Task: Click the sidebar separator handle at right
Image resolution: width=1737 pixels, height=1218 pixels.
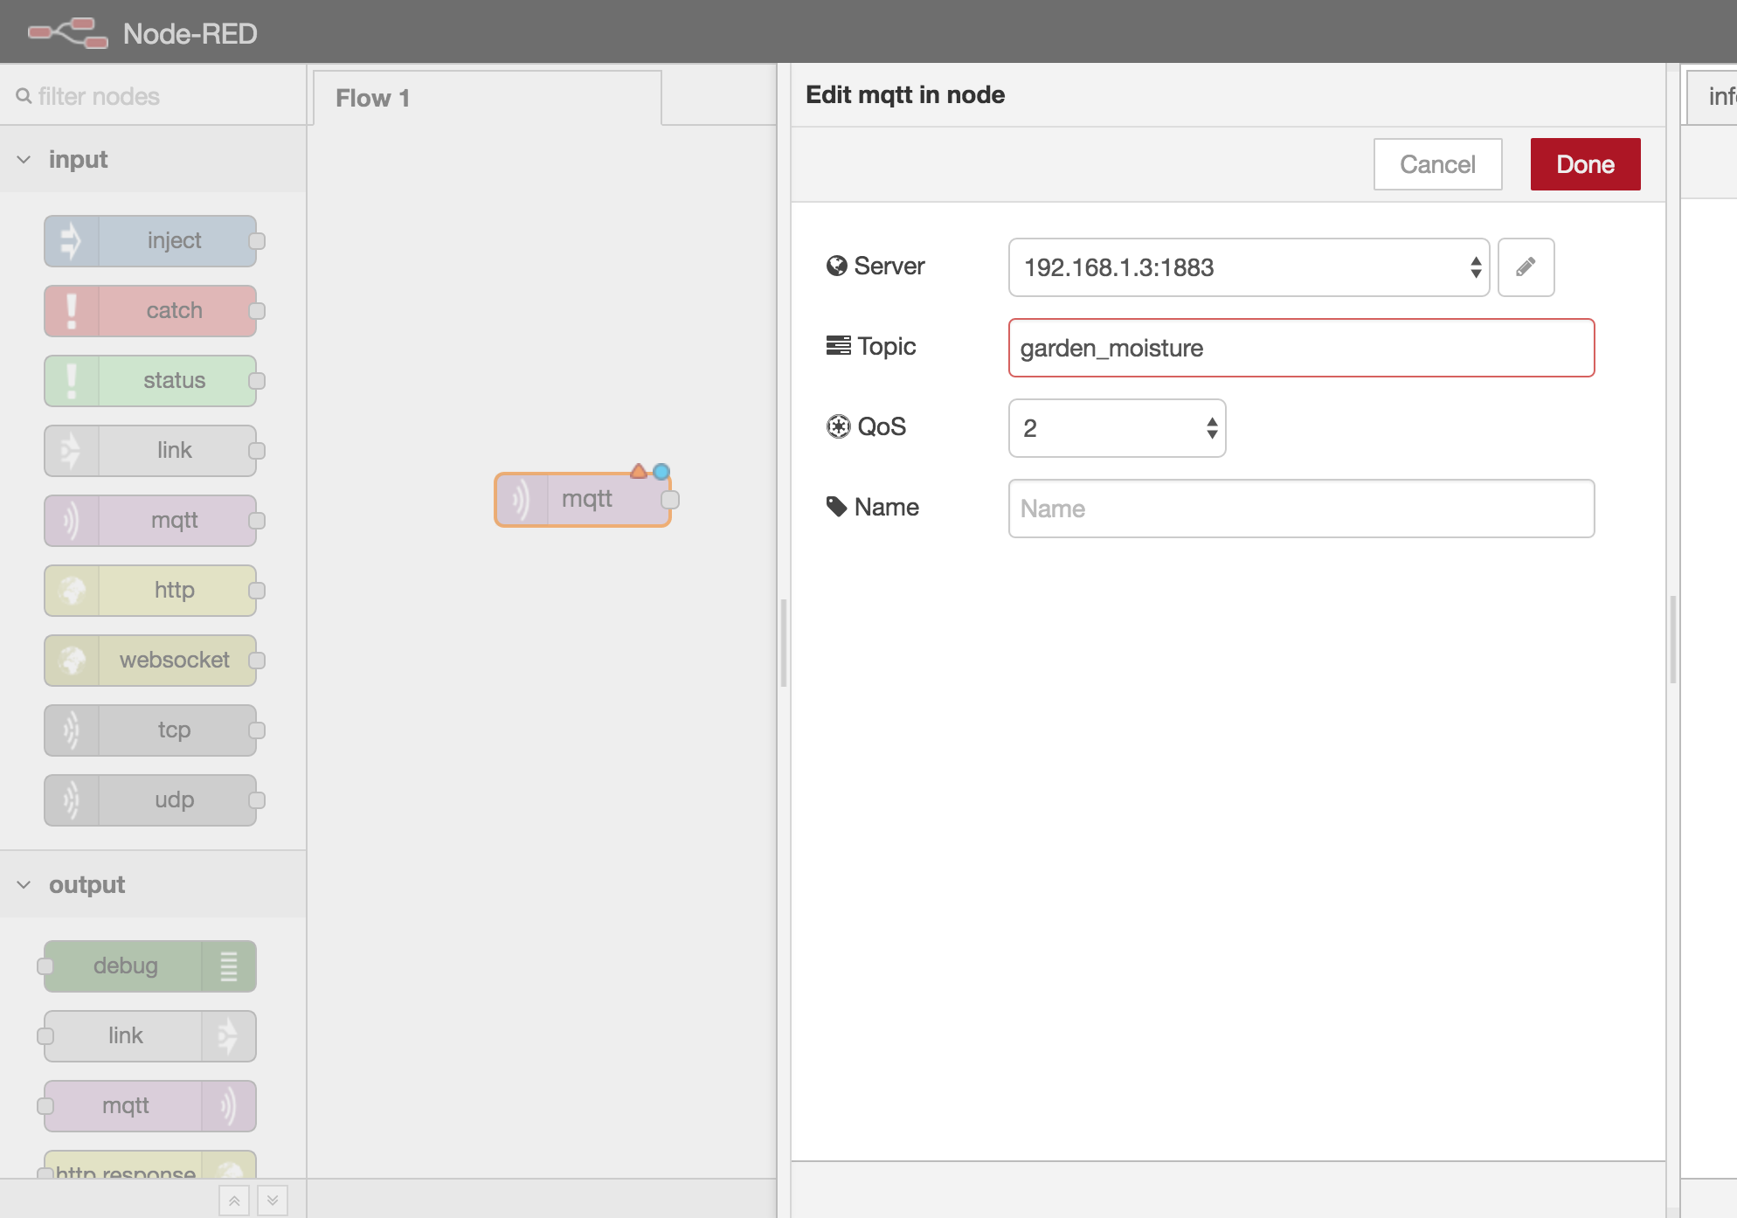Action: [x=1673, y=640]
